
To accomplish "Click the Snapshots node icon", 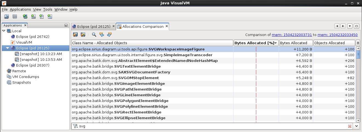I will (9, 82).
